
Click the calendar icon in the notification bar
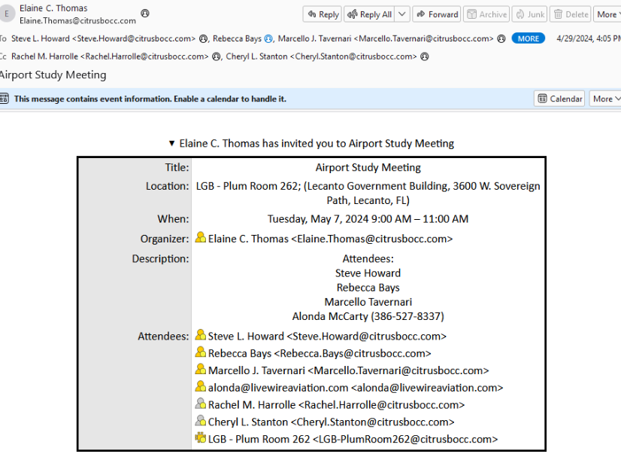tap(5, 99)
